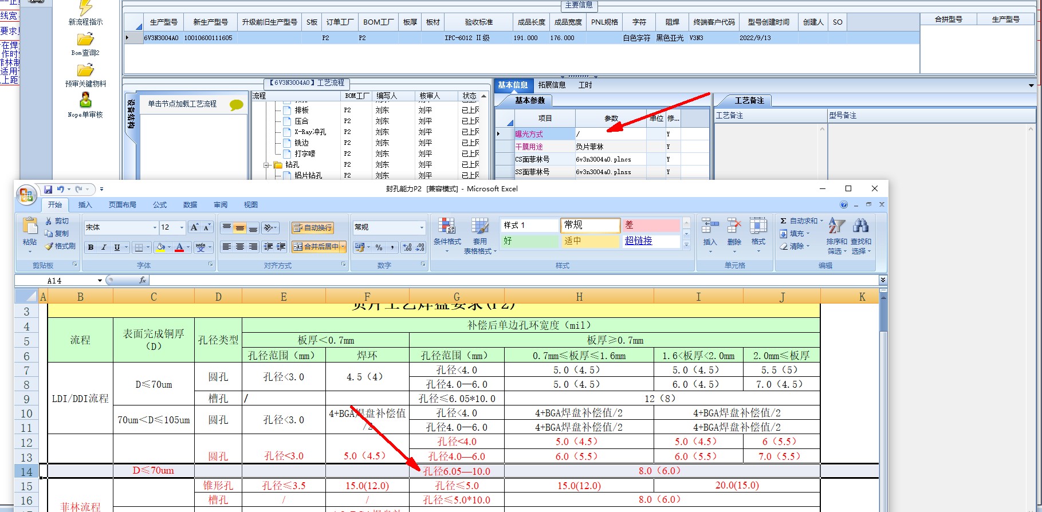Open the 页面布局 ribbon tab
1042x512 pixels.
click(x=123, y=204)
